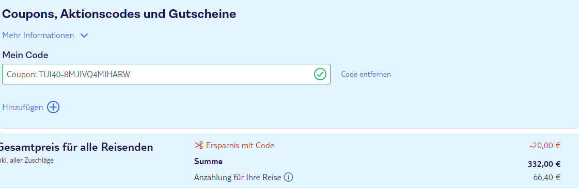Click the Anzahlung für Ihre Reise text
Image resolution: width=579 pixels, height=193 pixels.
(x=238, y=178)
